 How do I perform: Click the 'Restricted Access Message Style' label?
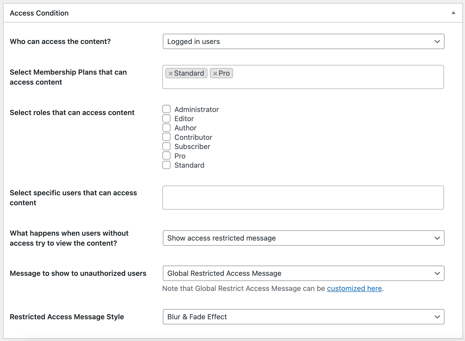click(67, 317)
